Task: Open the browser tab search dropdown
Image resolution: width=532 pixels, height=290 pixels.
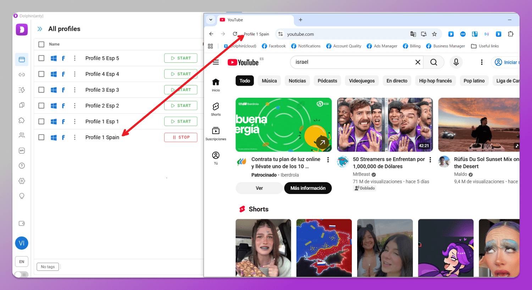Action: (211, 20)
